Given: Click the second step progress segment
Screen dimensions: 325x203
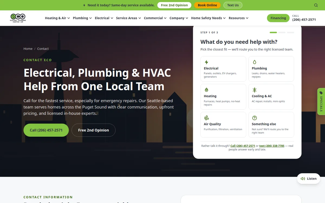Looking at the screenshot, I should pos(282,32).
